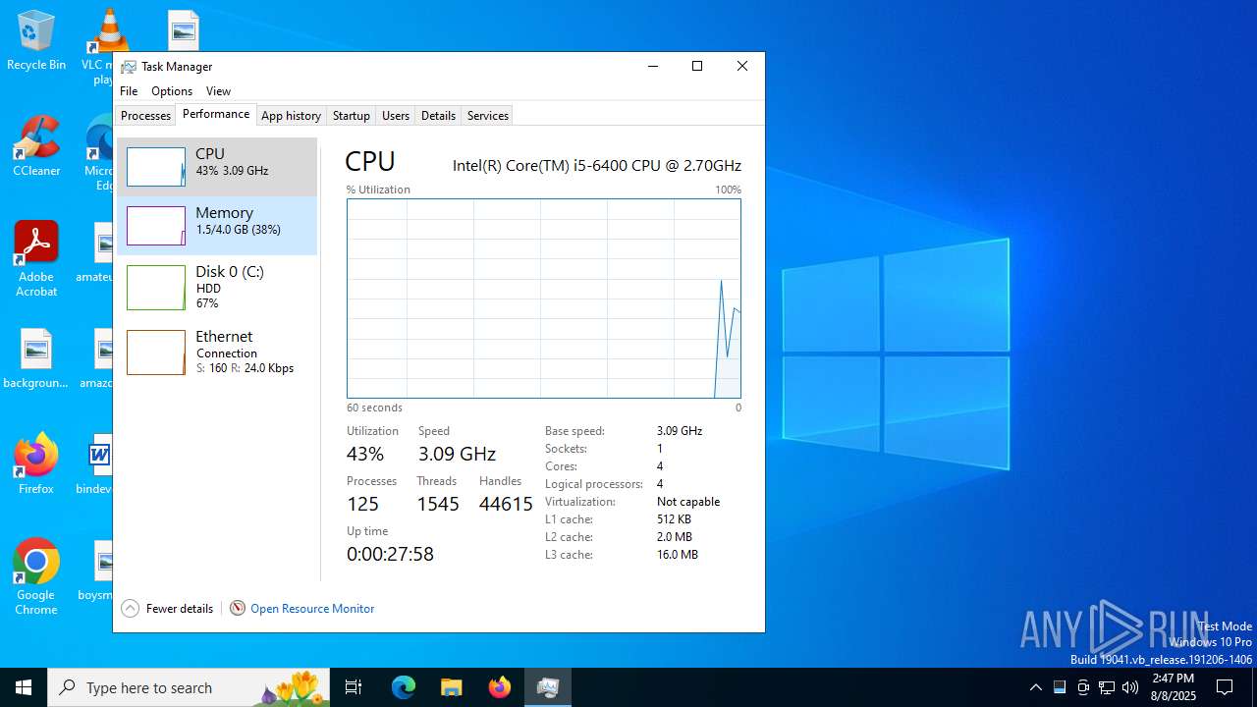Click the Threads count 1545
Image resolution: width=1257 pixels, height=707 pixels.
point(438,504)
